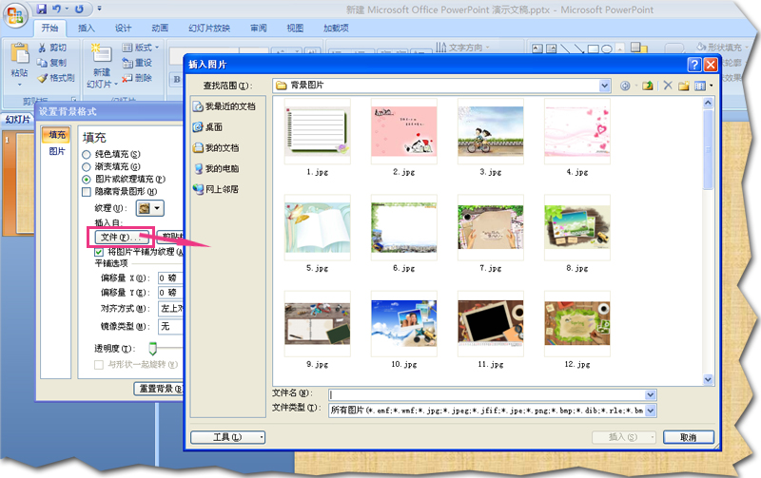This screenshot has width=761, height=478.
Task: Go back in Insert Picture dialog
Action: click(x=625, y=86)
